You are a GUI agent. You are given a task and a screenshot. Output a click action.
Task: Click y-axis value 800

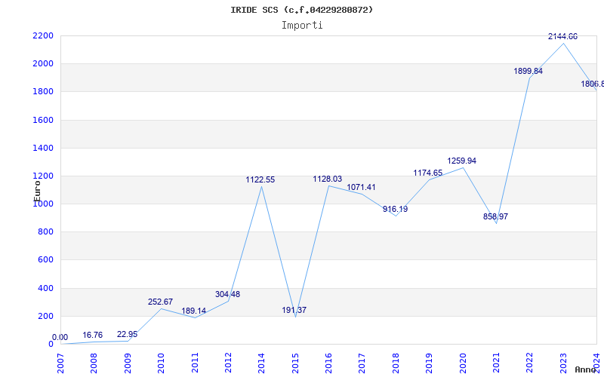pos(45,232)
